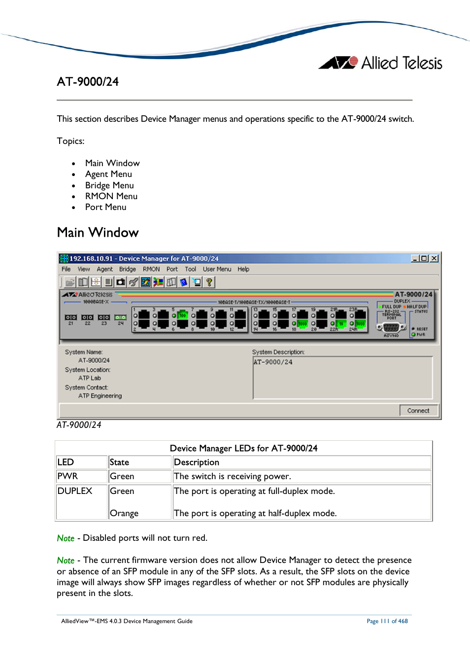Click the multicolored blocks toolbar icon
The width and height of the screenshot is (470, 666).
[158, 282]
